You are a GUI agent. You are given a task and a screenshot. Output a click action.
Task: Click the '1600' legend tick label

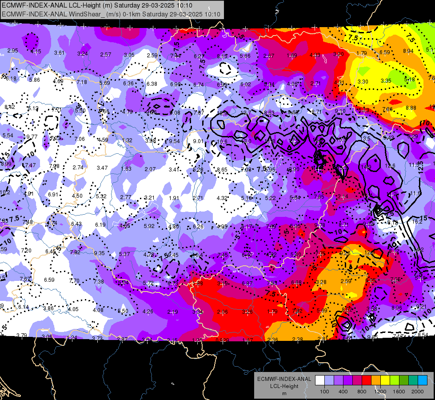point(399,392)
